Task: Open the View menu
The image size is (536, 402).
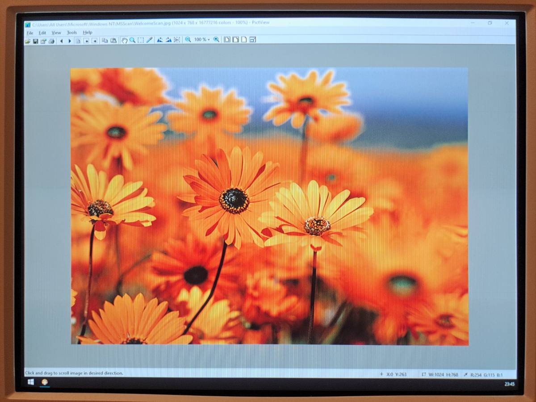Action: tap(56, 33)
